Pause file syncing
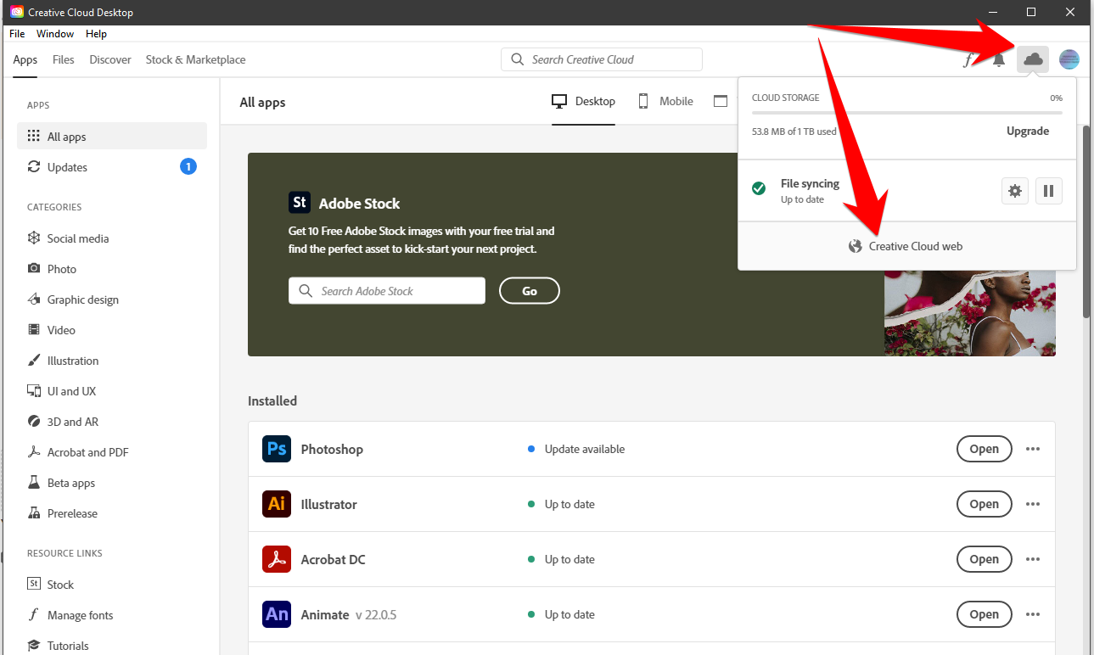Viewport: 1094px width, 655px height. 1048,191
